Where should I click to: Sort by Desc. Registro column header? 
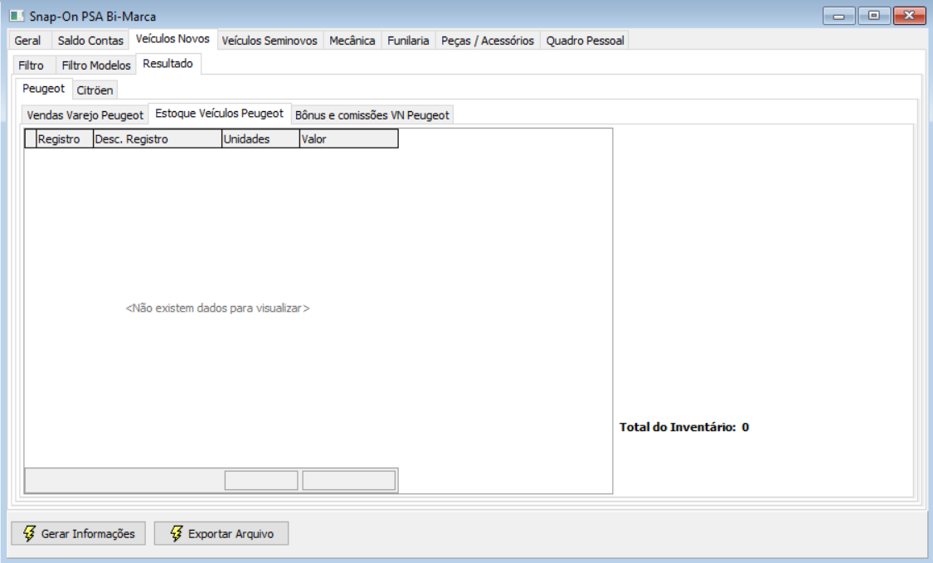click(x=158, y=138)
